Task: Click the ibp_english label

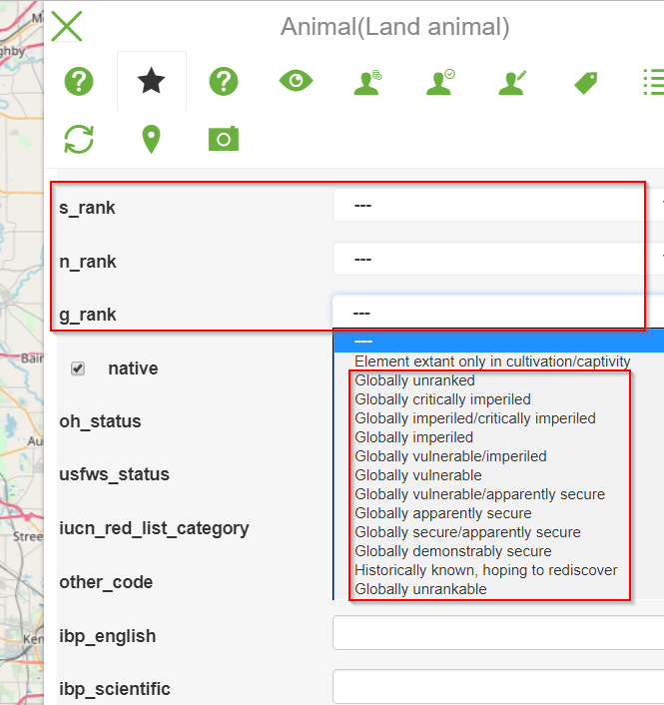Action: coord(108,636)
